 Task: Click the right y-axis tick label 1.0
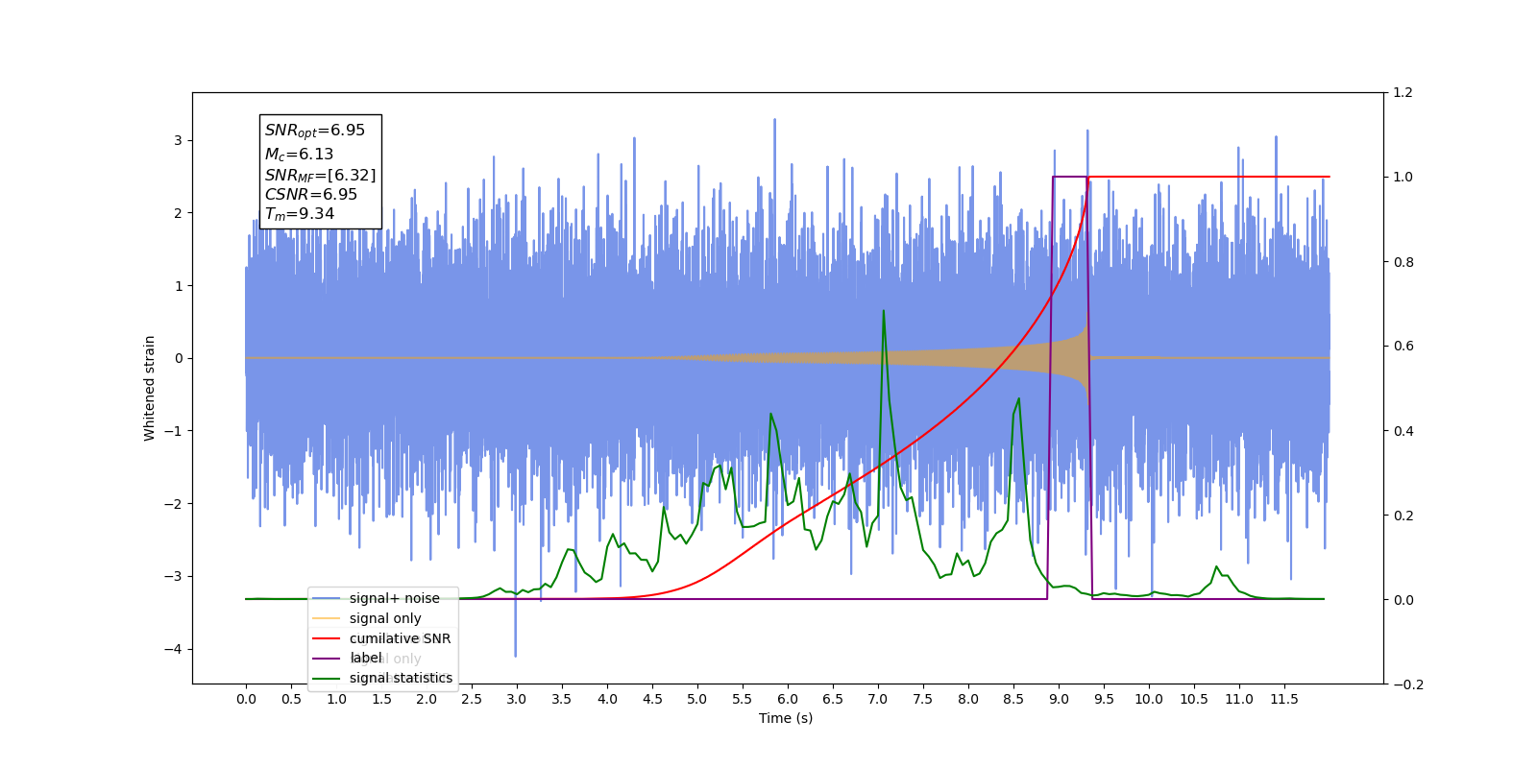(1403, 178)
